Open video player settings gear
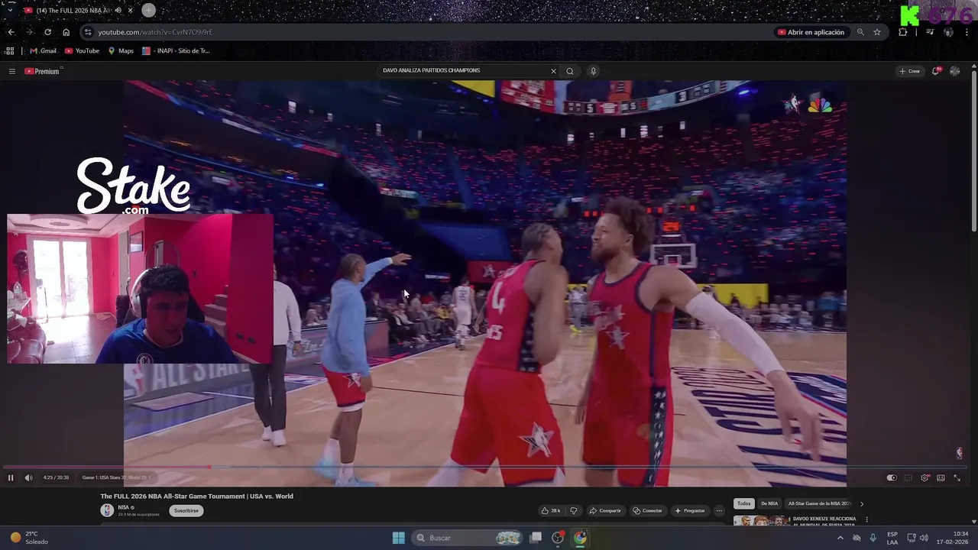This screenshot has width=978, height=550. click(x=925, y=477)
